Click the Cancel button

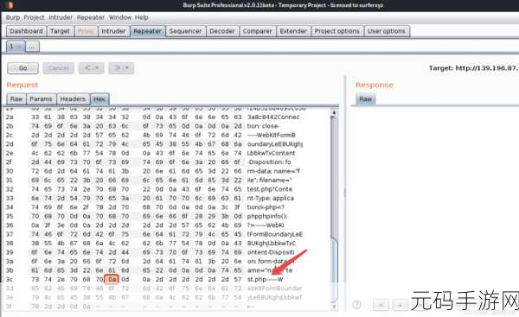pos(58,68)
